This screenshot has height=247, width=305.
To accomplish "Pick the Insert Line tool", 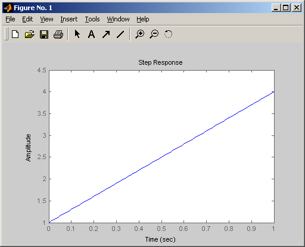I will click(x=120, y=34).
